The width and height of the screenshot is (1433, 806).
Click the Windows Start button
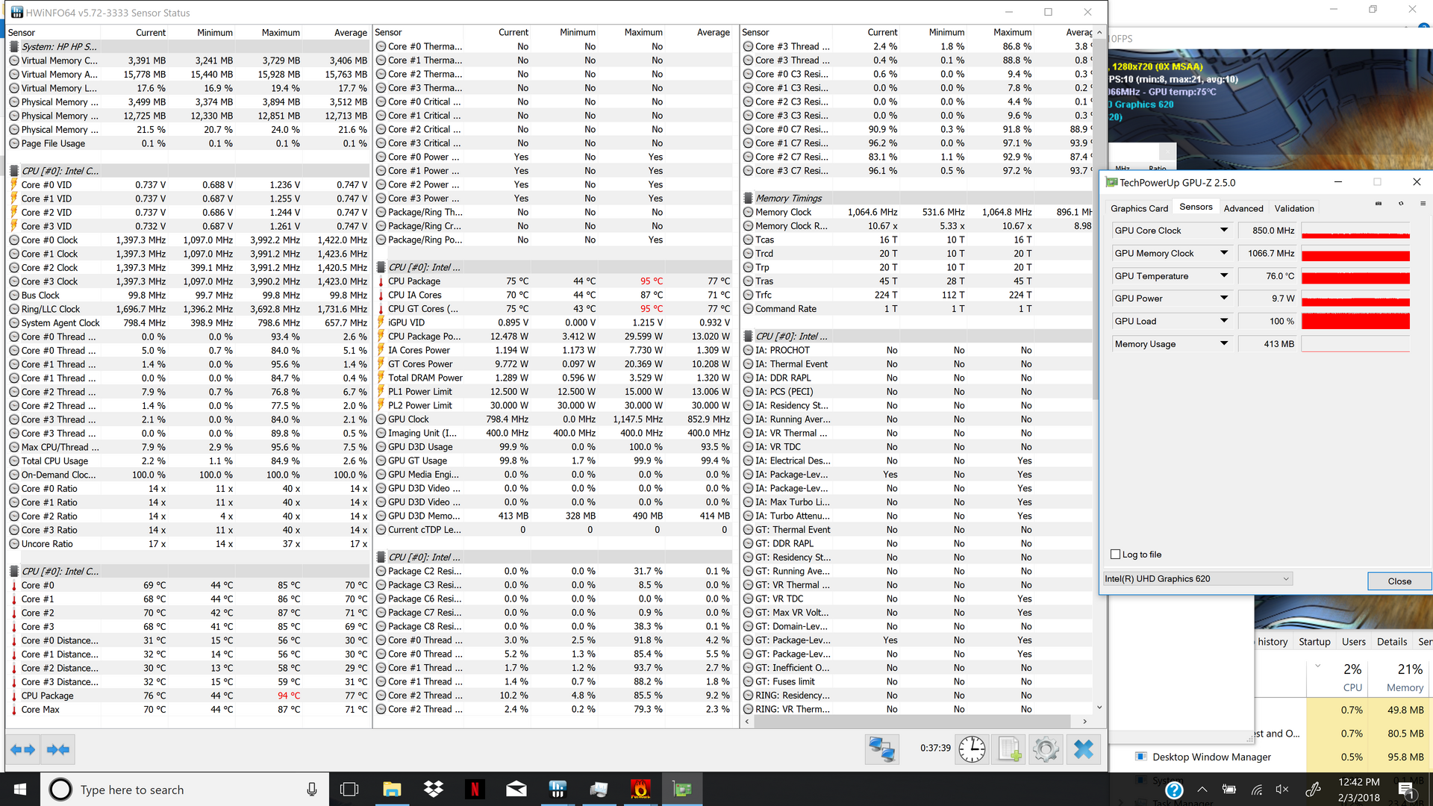click(20, 790)
